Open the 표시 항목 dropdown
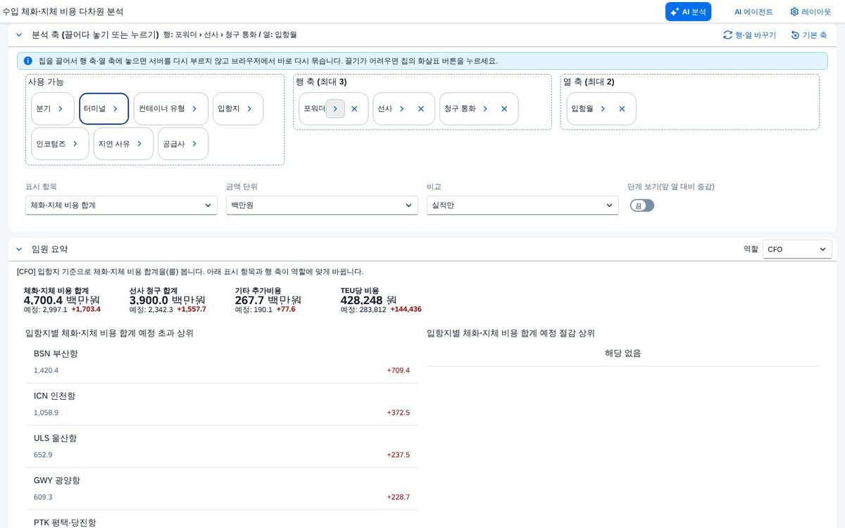 121,206
